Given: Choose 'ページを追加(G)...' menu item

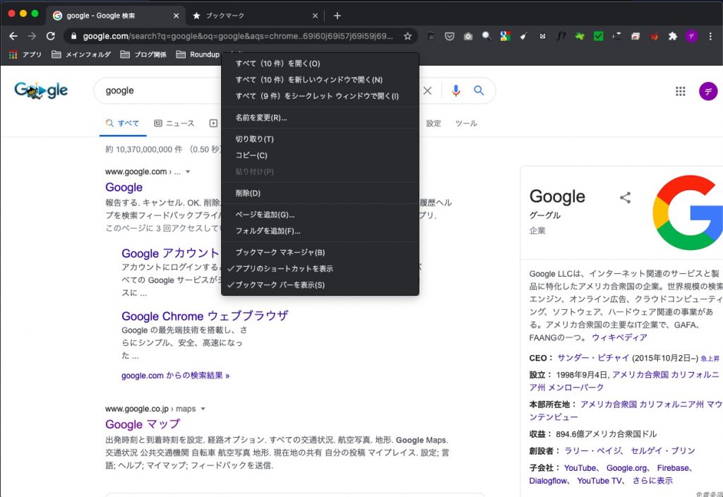Looking at the screenshot, I should [320, 215].
